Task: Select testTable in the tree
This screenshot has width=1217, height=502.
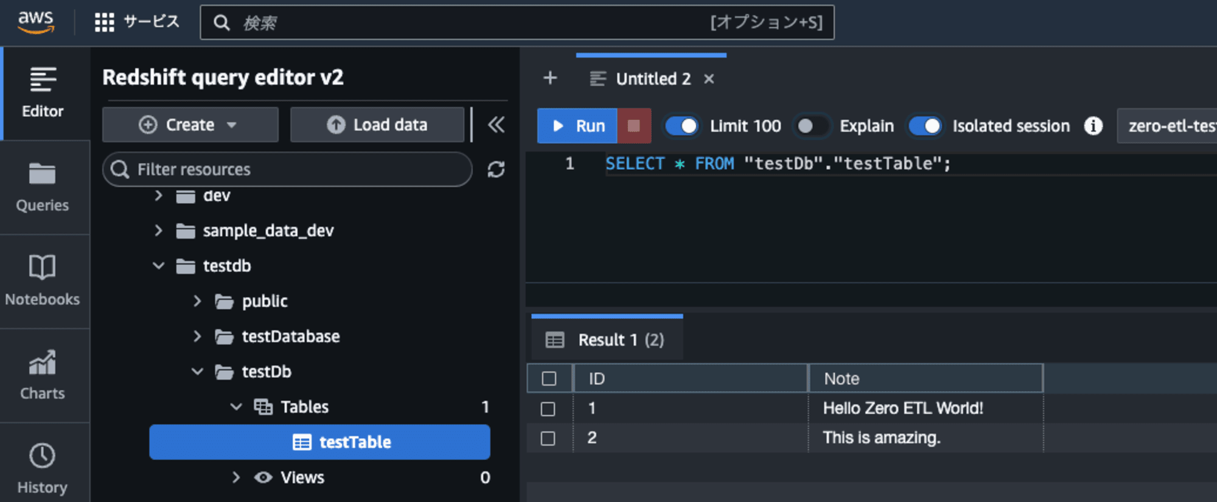Action: point(319,442)
